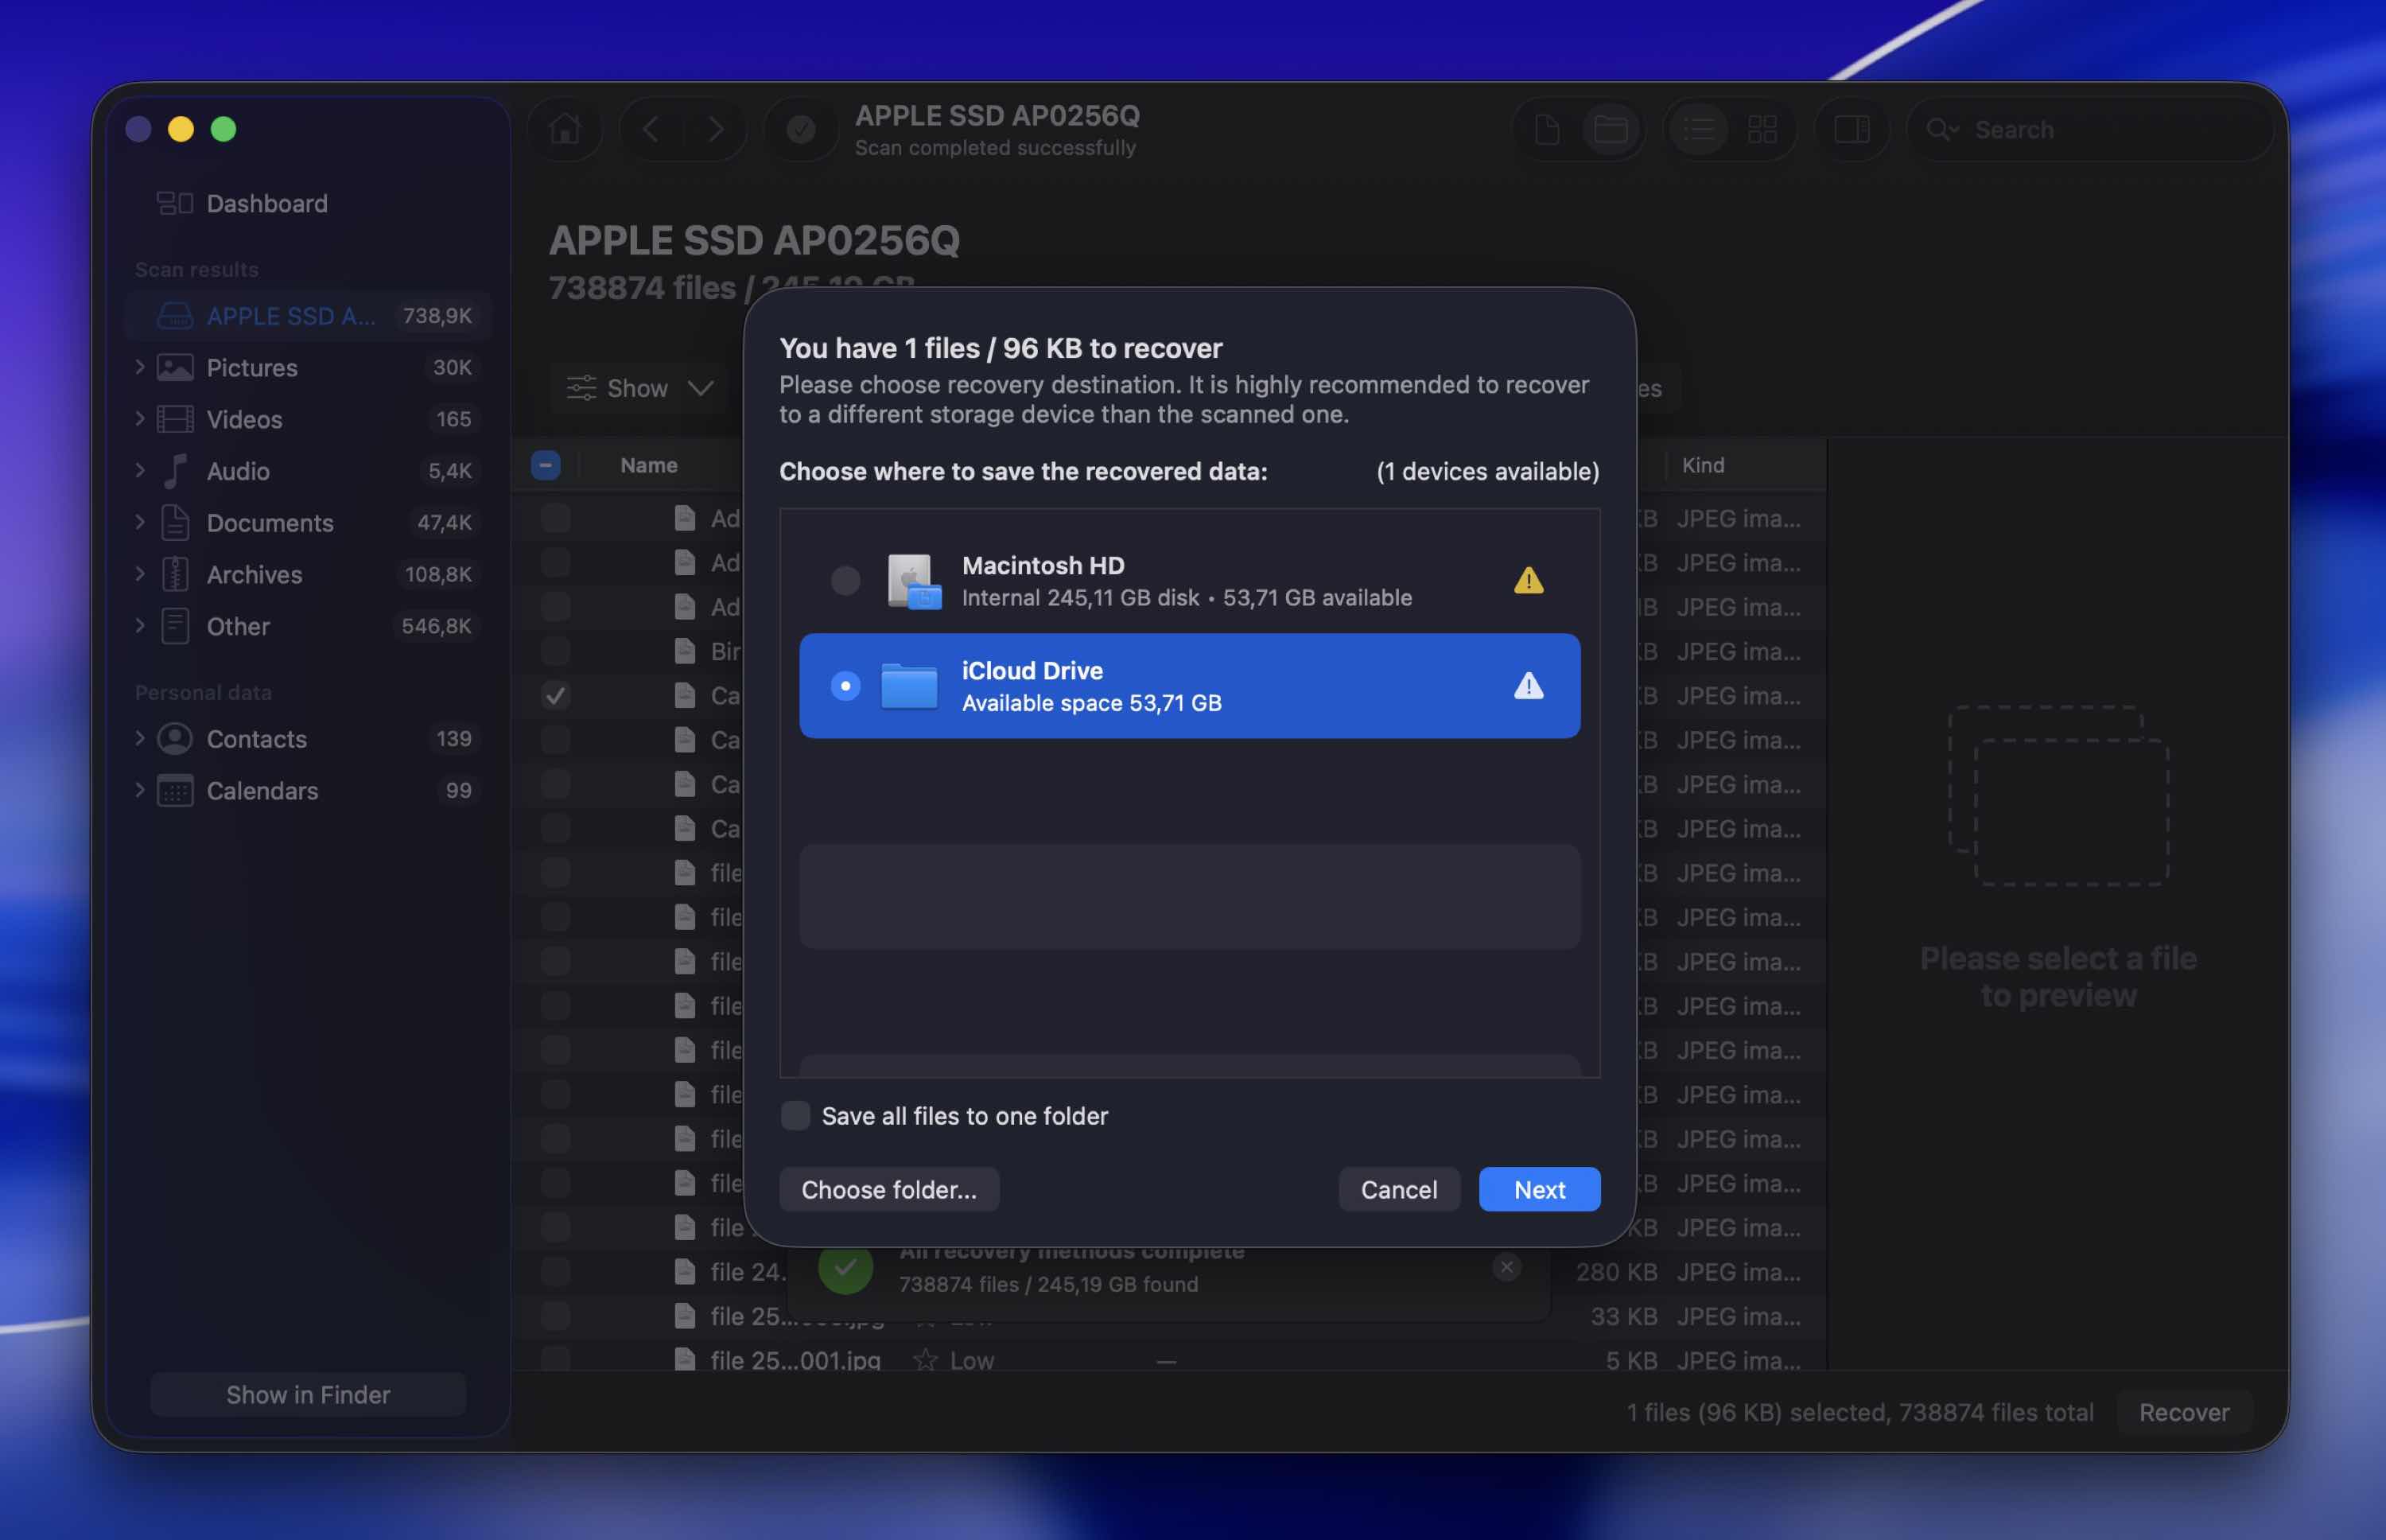
Task: Sort by the Name column header
Action: (649, 465)
